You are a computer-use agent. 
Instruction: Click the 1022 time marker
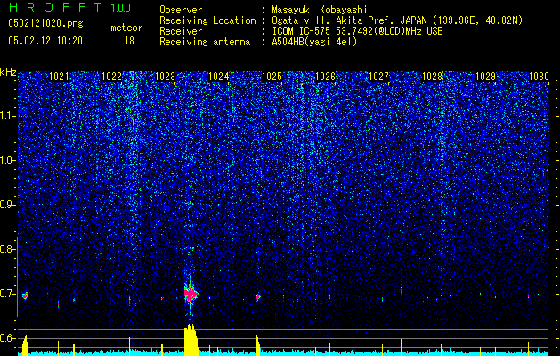[112, 77]
